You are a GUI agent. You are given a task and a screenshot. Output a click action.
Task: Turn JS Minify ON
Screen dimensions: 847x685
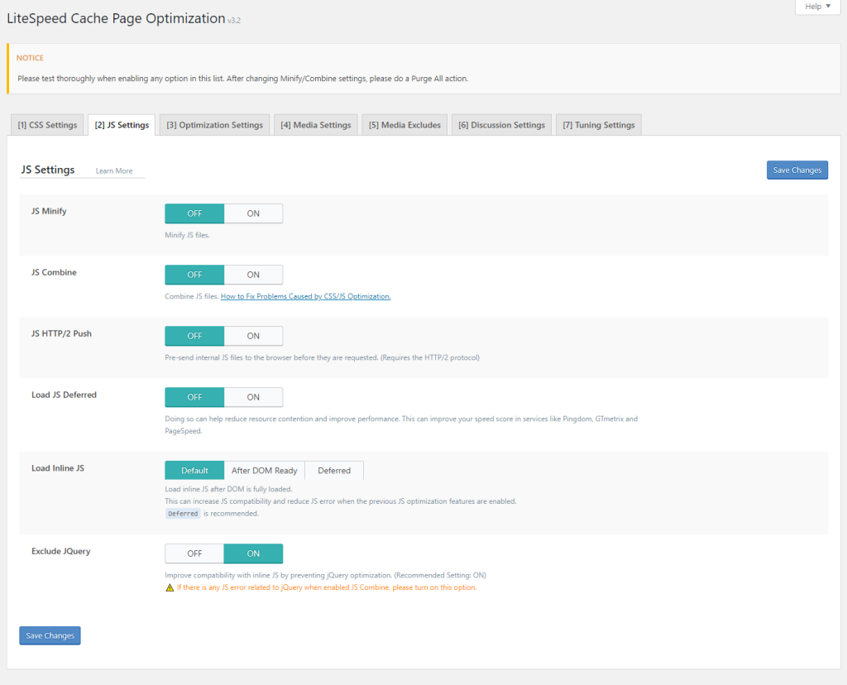tap(253, 213)
